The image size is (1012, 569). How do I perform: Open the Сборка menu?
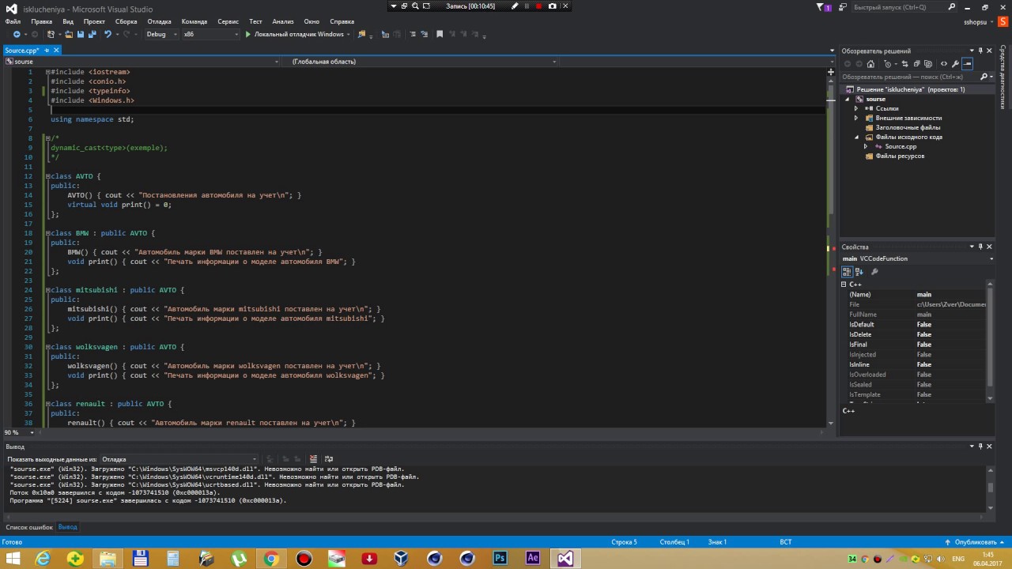(126, 21)
